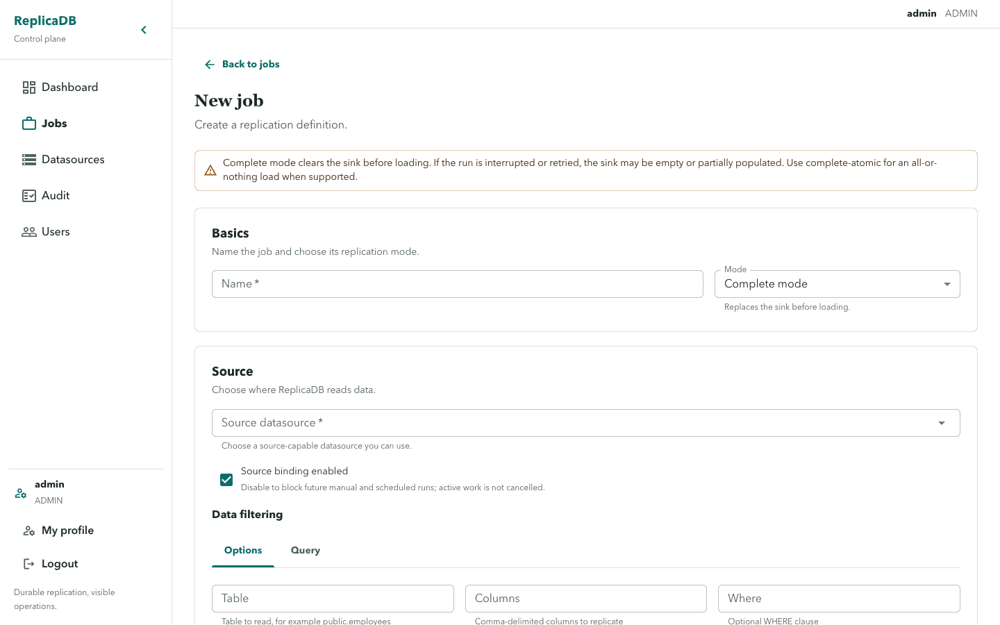Click the 'New job' heading
This screenshot has height=625, width=1000.
[x=229, y=101]
